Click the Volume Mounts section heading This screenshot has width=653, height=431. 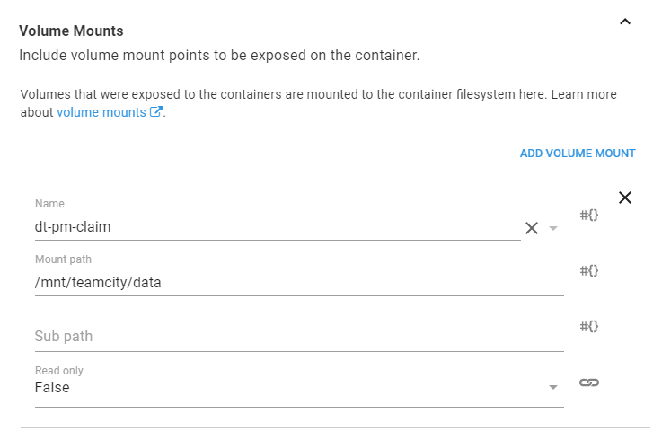(71, 31)
